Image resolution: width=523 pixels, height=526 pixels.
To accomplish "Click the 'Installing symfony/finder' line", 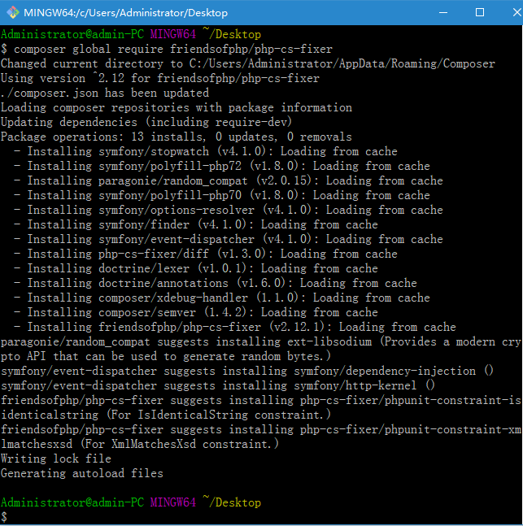I will pos(196,224).
